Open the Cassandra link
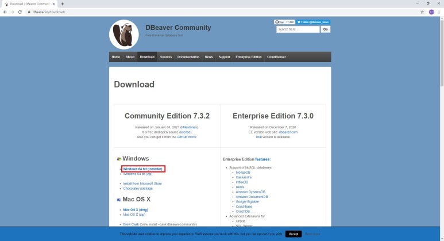444x241 pixels. pyautogui.click(x=244, y=177)
